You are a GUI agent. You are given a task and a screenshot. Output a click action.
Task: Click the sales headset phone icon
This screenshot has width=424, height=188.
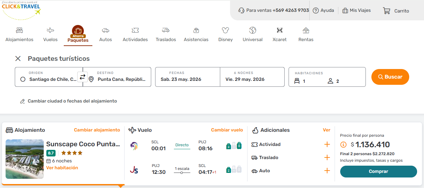tap(242, 11)
